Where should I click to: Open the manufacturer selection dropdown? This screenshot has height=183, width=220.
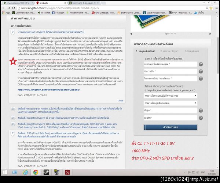click(x=170, y=103)
